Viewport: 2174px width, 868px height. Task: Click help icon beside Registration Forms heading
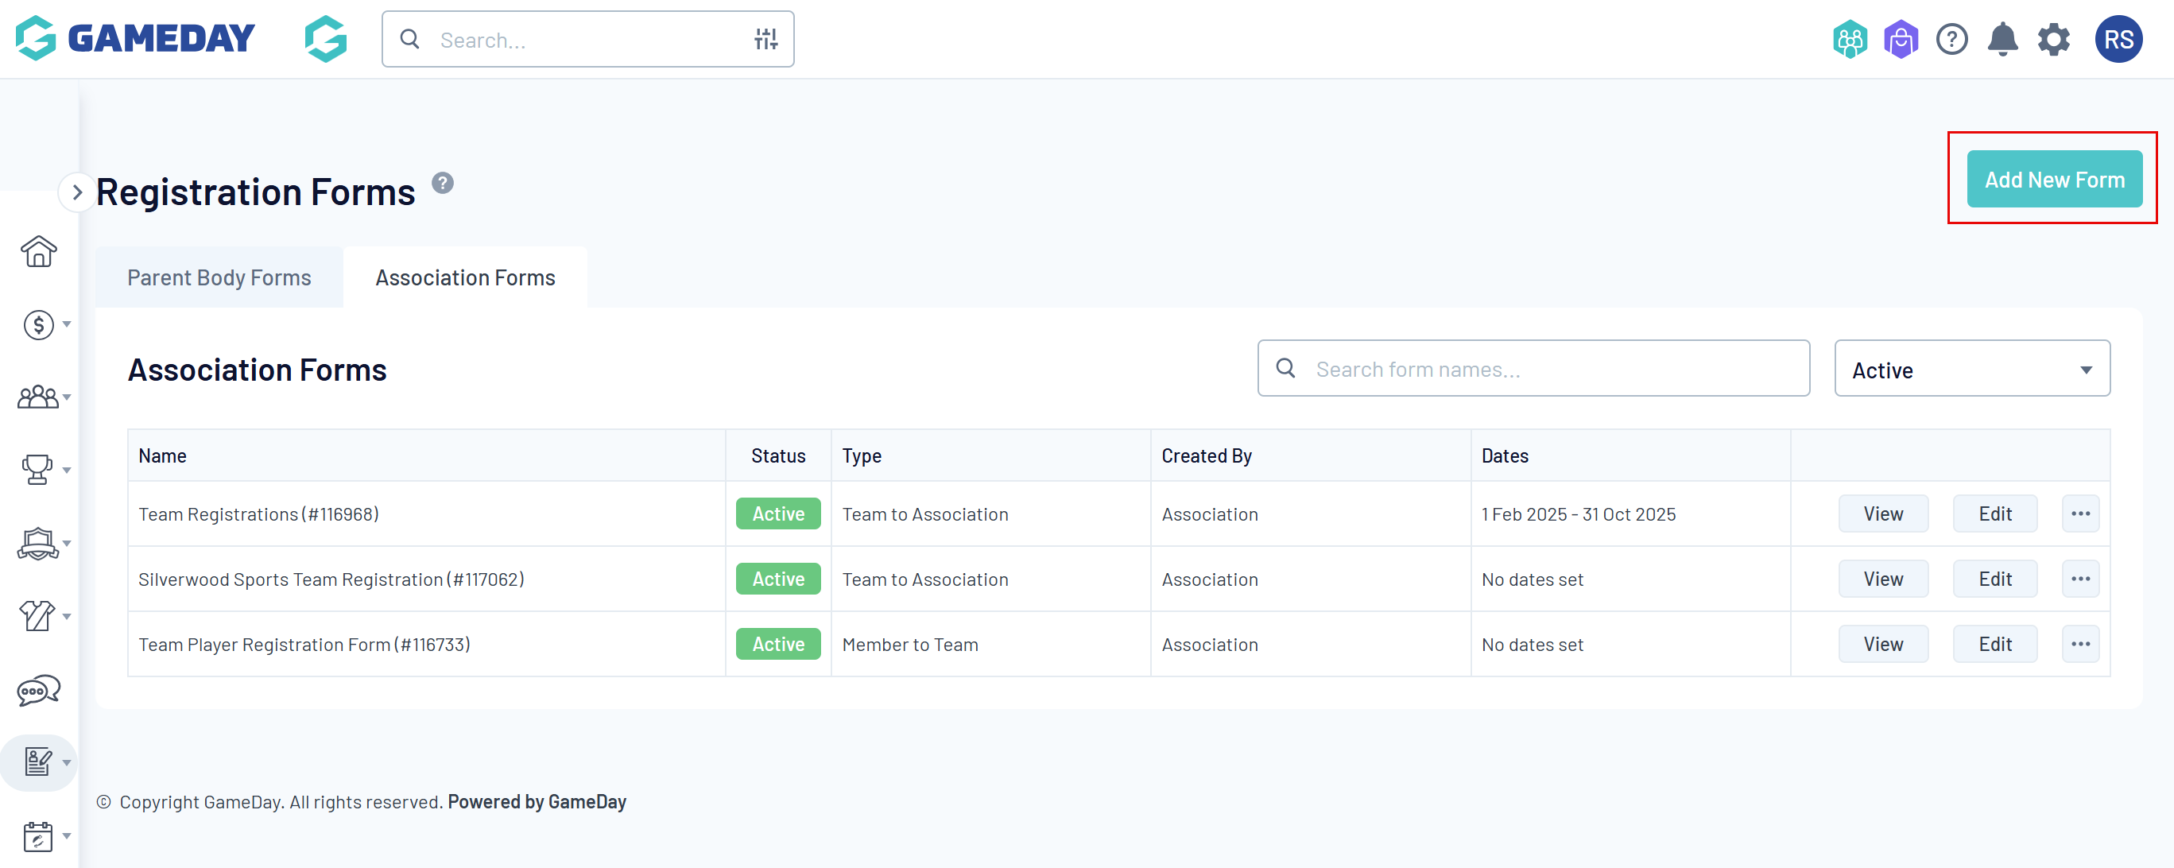(442, 183)
